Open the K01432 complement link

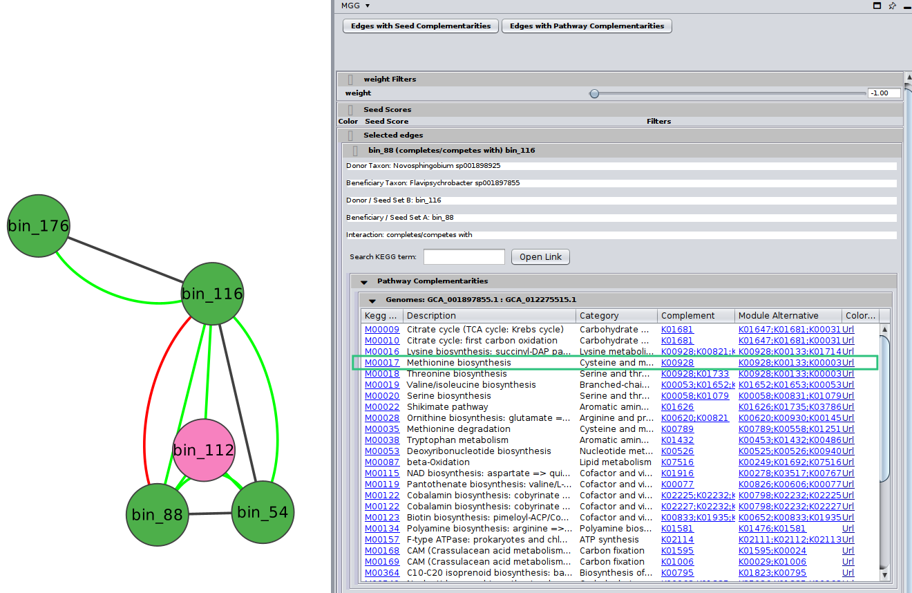click(x=677, y=440)
